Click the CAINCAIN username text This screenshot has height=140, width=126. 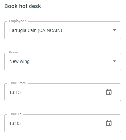point(50,30)
